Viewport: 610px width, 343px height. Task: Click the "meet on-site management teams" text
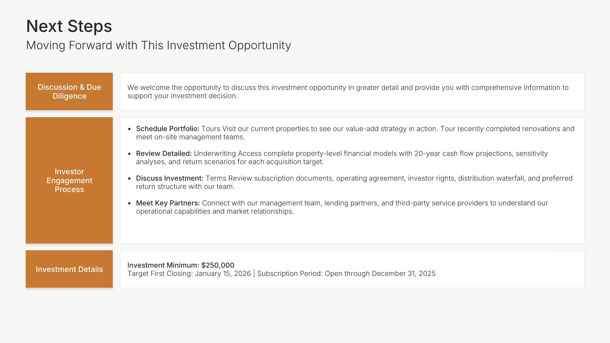tap(190, 137)
